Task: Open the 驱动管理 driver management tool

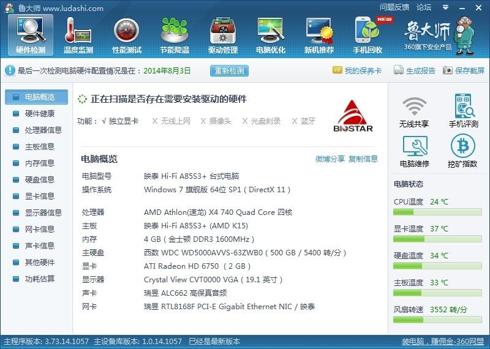Action: tap(223, 36)
